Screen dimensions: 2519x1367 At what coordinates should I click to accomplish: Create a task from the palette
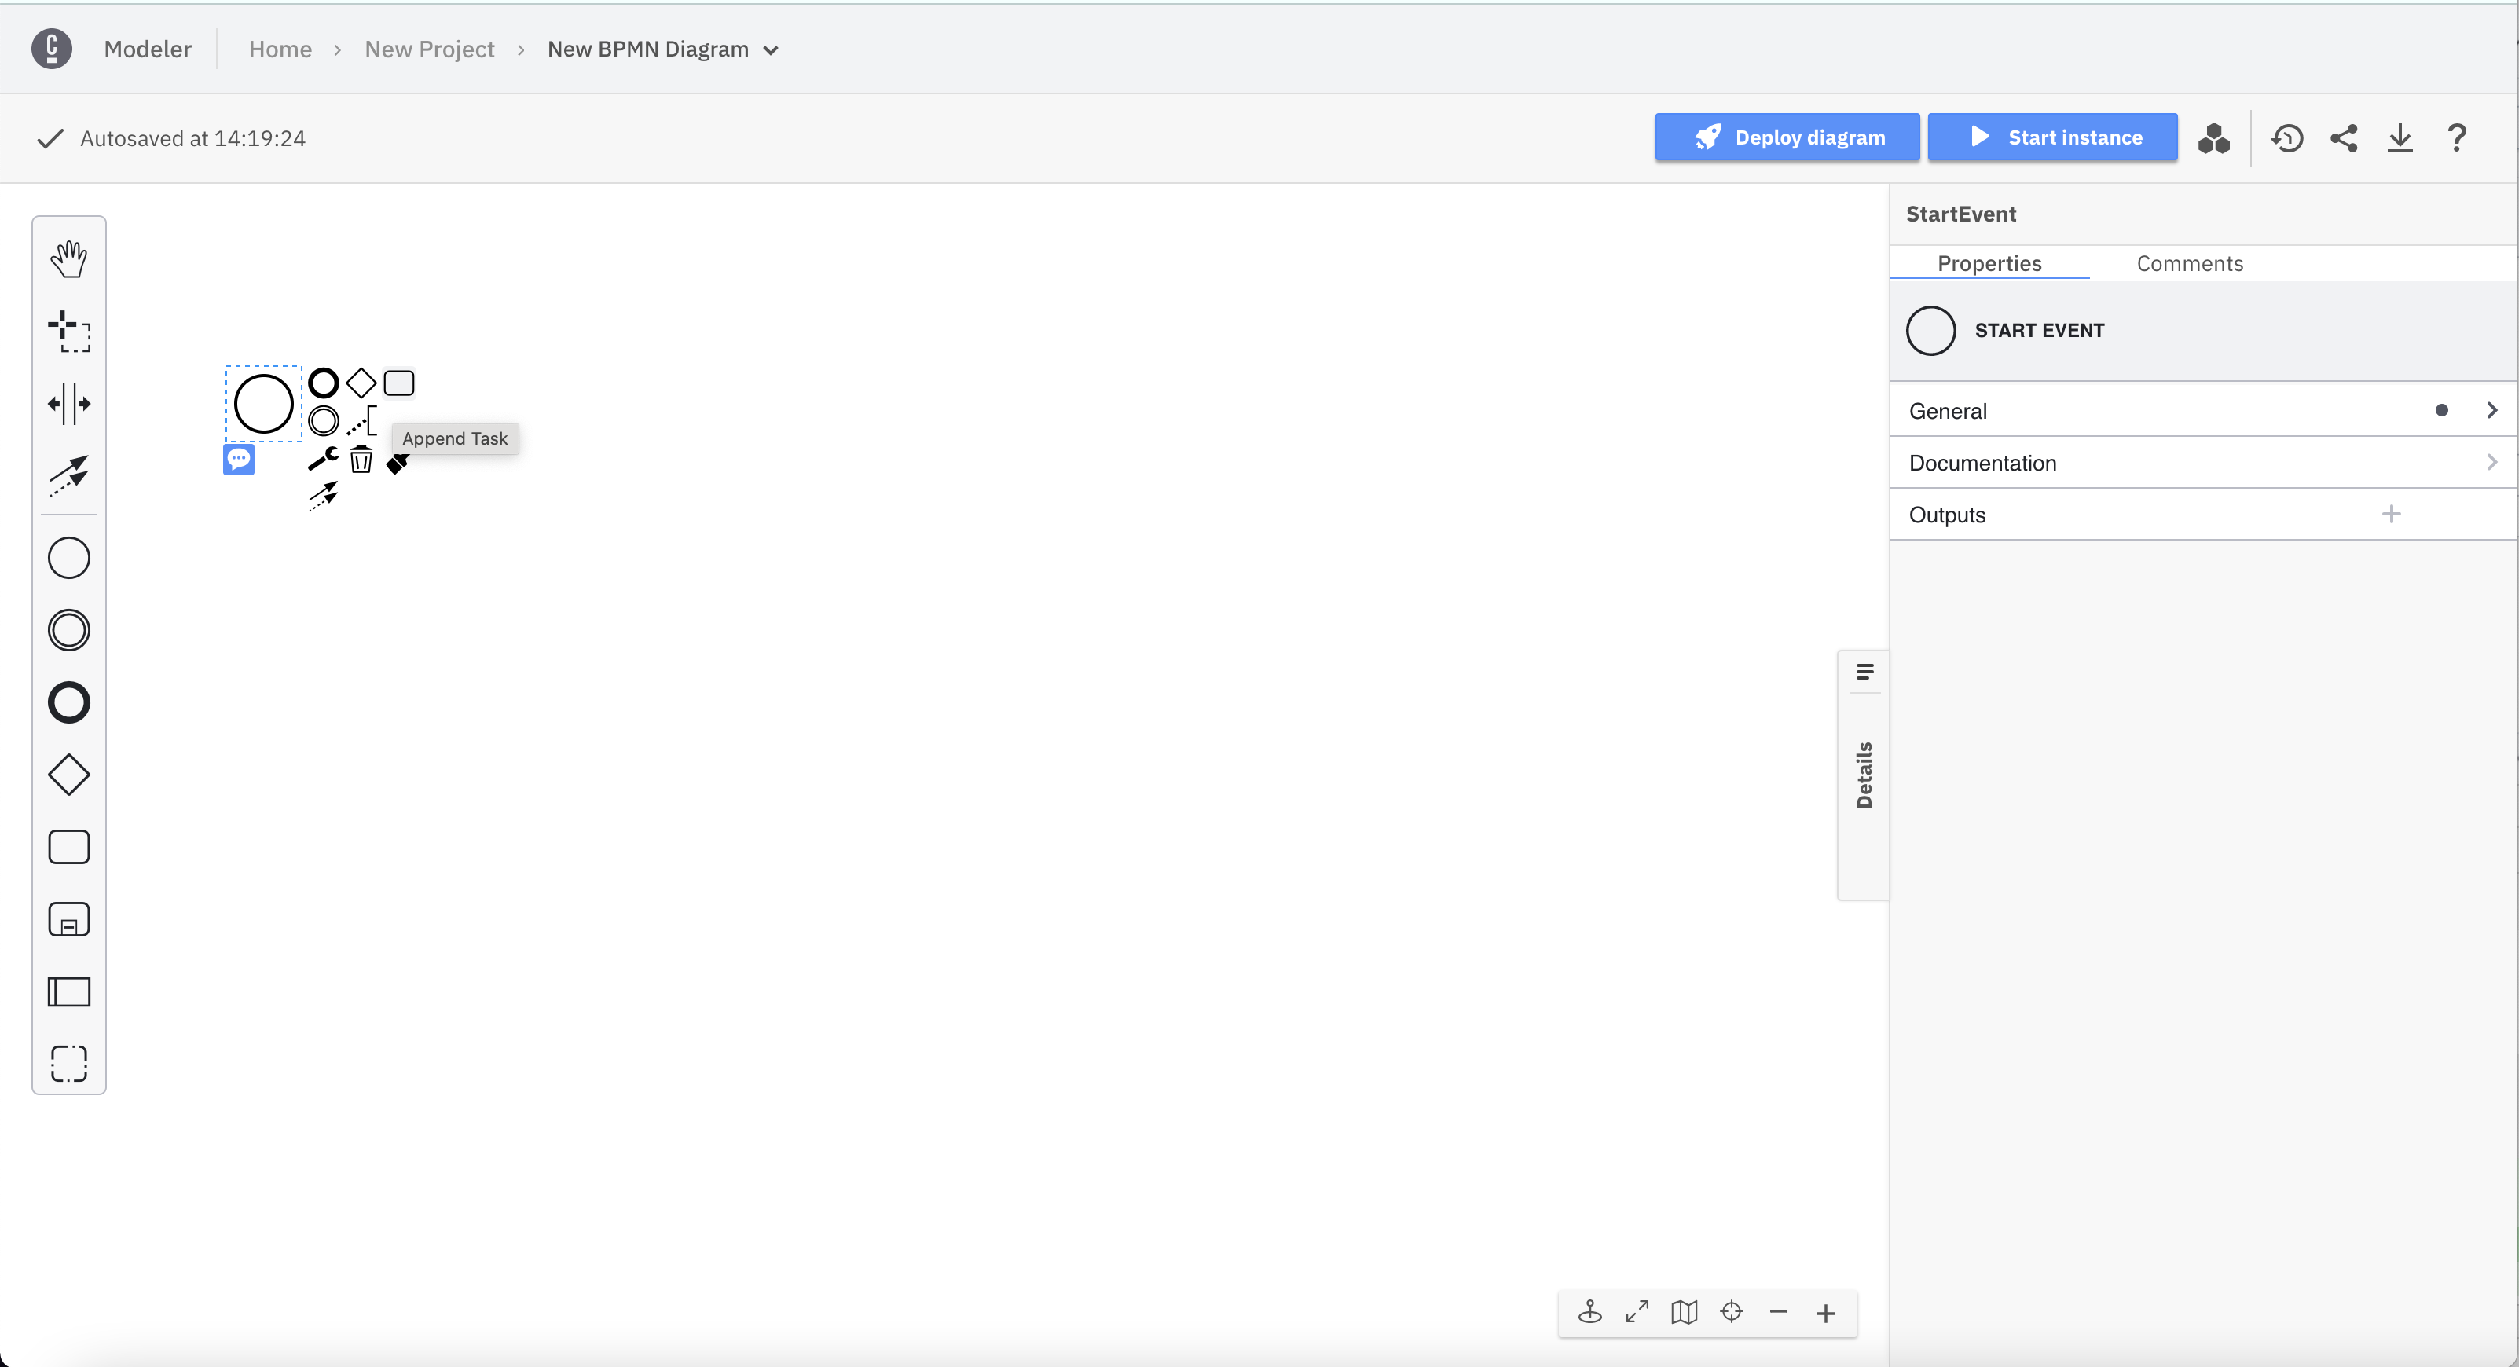point(68,847)
